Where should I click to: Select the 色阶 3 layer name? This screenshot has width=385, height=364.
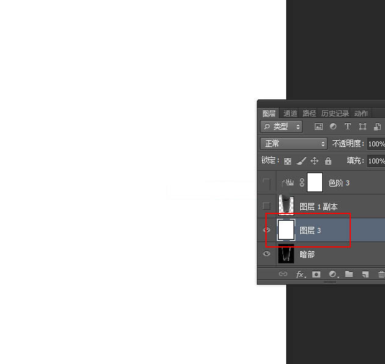(x=339, y=183)
